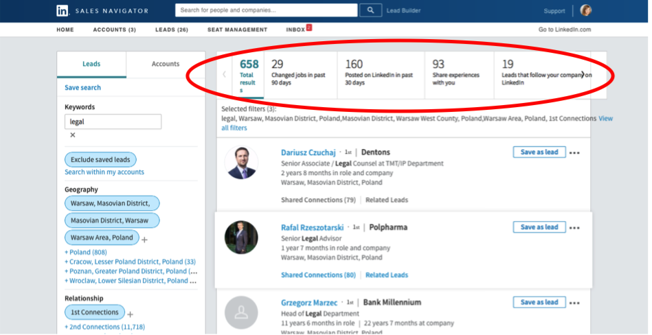This screenshot has height=335, width=652.
Task: Select Posted on LinkedIn in past 30 days
Action: pyautogui.click(x=381, y=75)
